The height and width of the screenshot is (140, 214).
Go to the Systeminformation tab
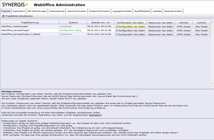pyautogui.click(x=100, y=11)
